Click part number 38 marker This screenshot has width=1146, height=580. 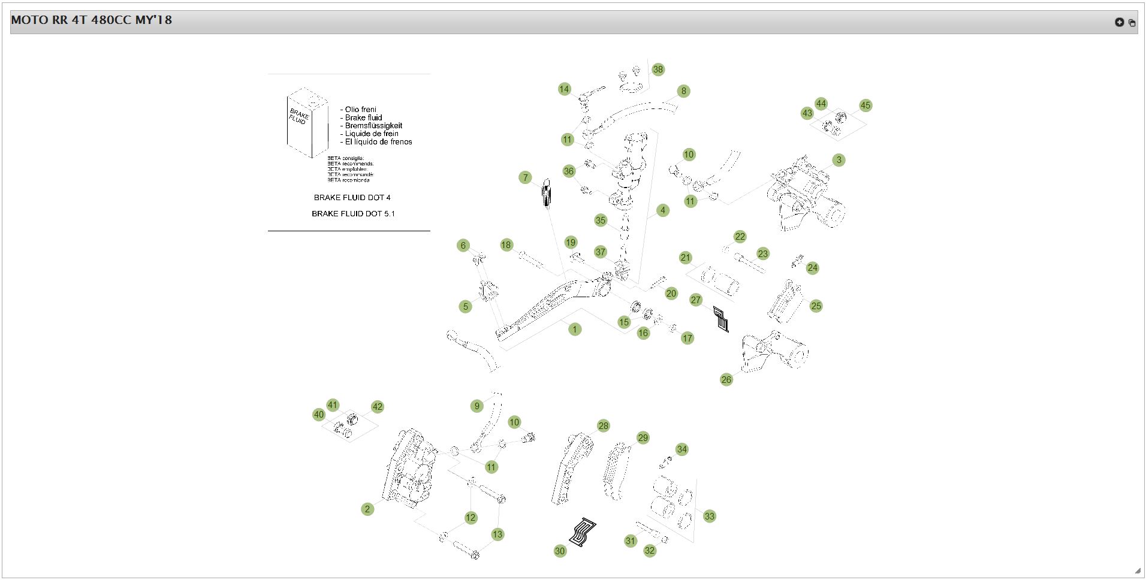(x=658, y=70)
